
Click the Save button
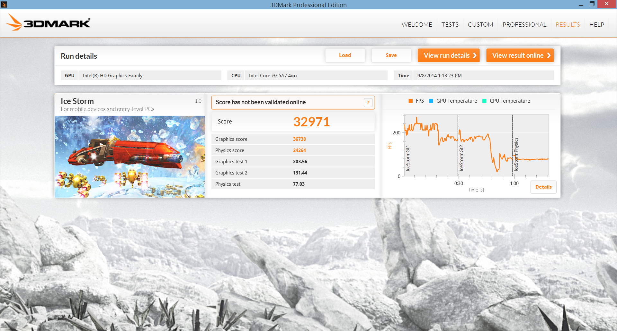(x=391, y=55)
